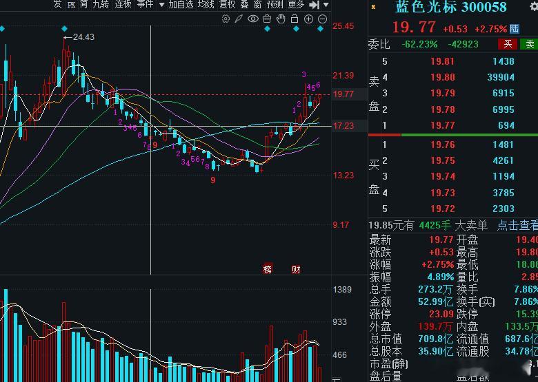The image size is (538, 382).
Task: Click the 金额 value 52.99亿
Action: tap(435, 301)
